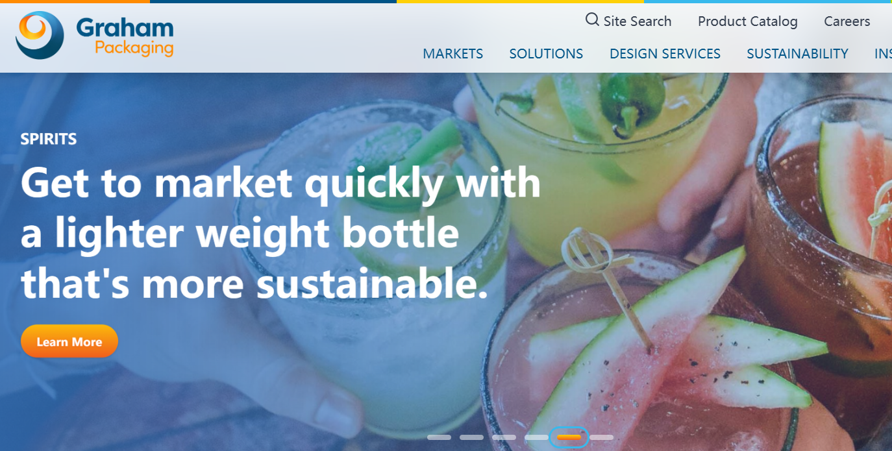892x451 pixels.
Task: Click the magnifying glass search icon
Action: 592,19
